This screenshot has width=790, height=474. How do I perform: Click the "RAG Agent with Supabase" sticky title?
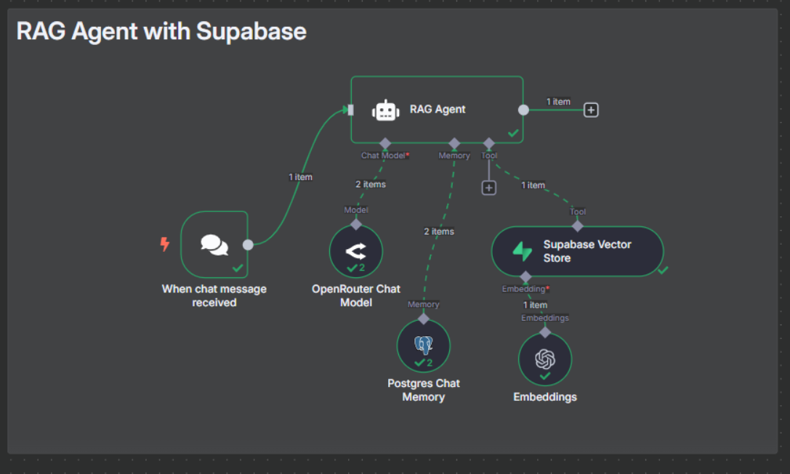[161, 31]
